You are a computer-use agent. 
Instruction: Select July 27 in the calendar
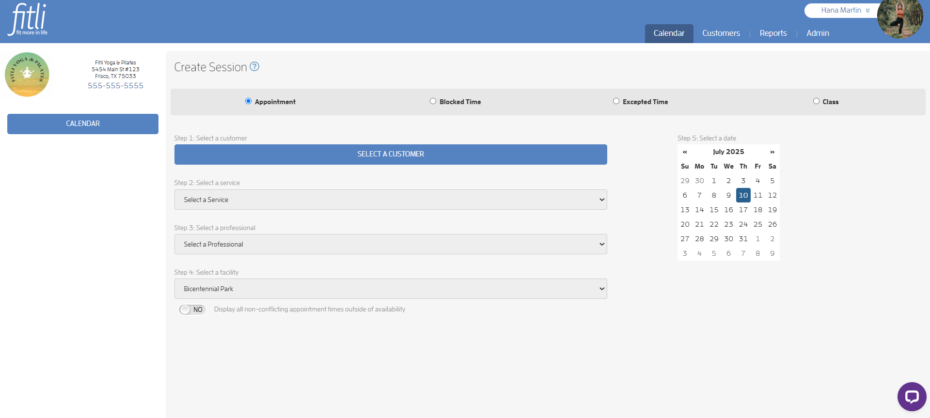tap(685, 239)
